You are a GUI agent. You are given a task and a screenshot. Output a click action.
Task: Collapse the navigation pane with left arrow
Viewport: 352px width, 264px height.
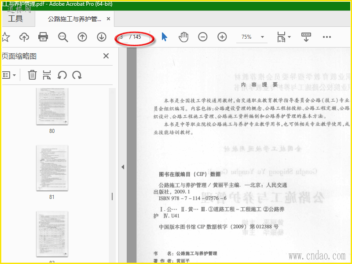(x=123, y=167)
